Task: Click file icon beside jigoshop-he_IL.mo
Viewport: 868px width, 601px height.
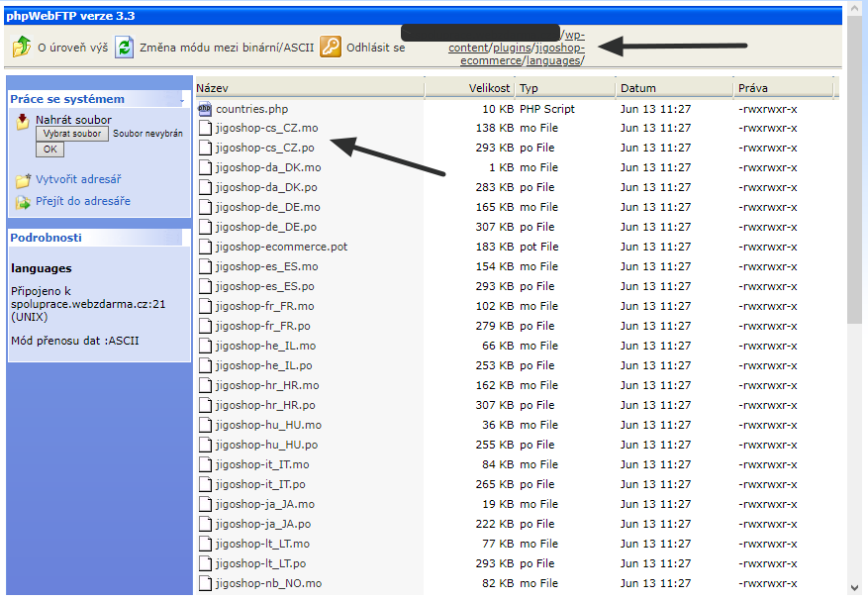Action: point(206,346)
